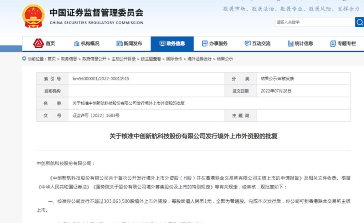Click the building icon for 机构概况

pos(77,43)
